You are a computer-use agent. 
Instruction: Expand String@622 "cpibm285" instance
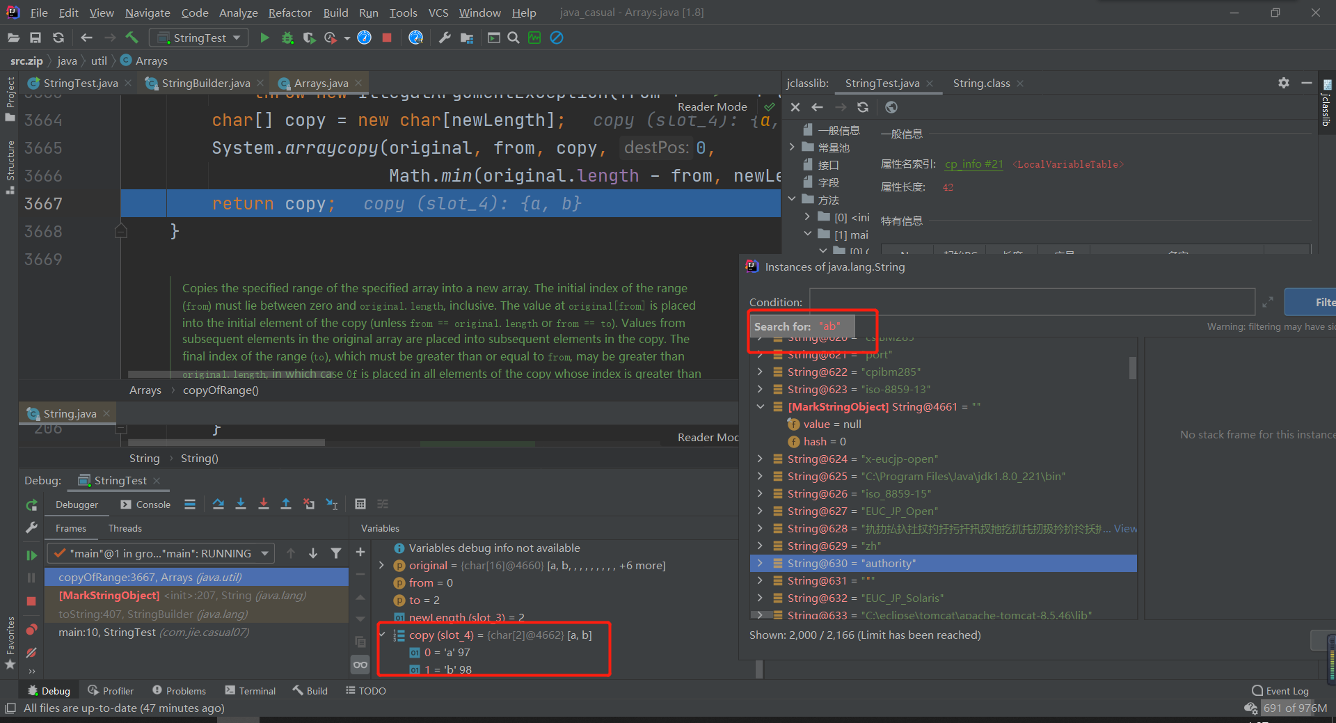[760, 372]
